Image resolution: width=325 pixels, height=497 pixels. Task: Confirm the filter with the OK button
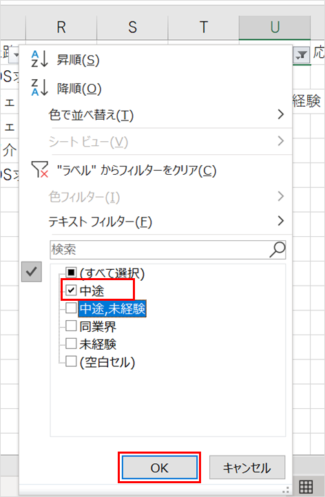click(160, 467)
